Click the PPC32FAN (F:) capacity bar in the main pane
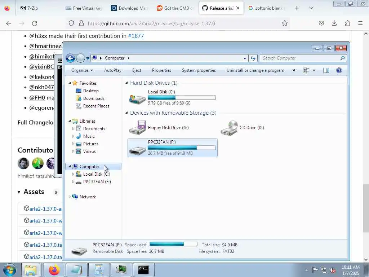The height and width of the screenshot is (277, 369). (182, 148)
